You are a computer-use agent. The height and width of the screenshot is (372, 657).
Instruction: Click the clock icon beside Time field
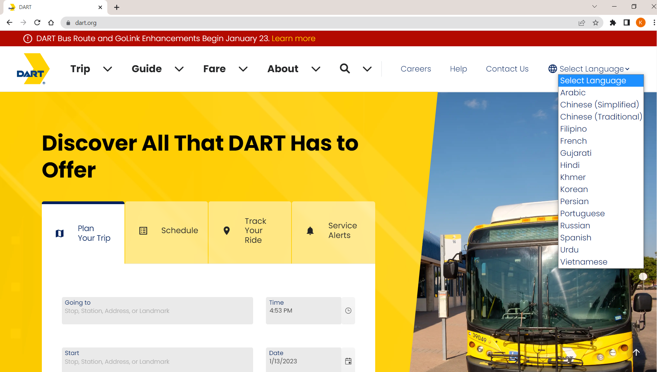pos(348,311)
